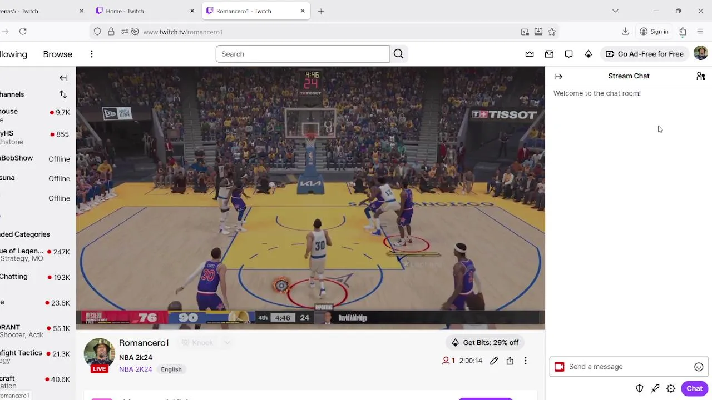Open stream options three-dot menu
The height and width of the screenshot is (400, 712).
(525, 361)
